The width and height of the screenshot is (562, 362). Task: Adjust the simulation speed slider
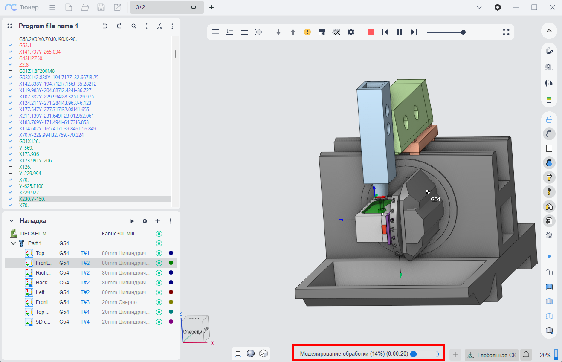[463, 32]
